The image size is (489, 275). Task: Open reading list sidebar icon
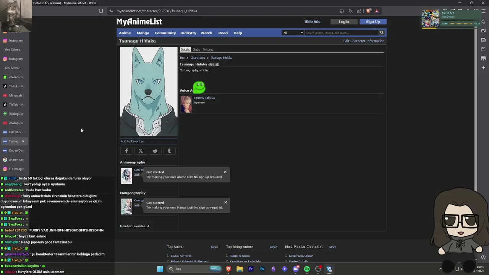coord(483,58)
